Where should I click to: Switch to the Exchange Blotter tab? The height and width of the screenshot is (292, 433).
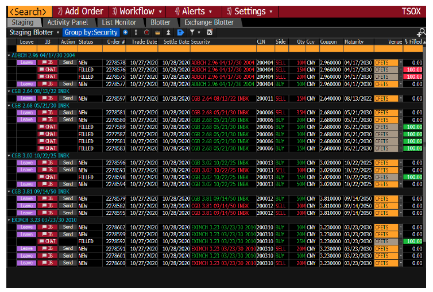[209, 22]
